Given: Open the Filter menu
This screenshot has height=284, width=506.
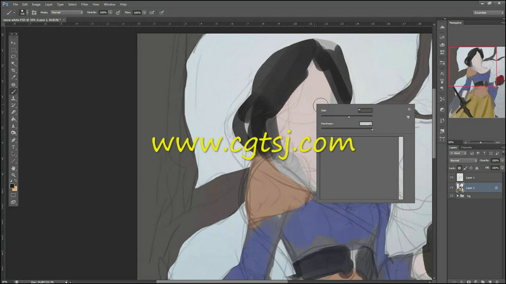Looking at the screenshot, I should (85, 4).
